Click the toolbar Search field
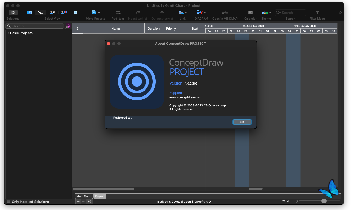Viewport: 352px width, 210px height. (290, 13)
